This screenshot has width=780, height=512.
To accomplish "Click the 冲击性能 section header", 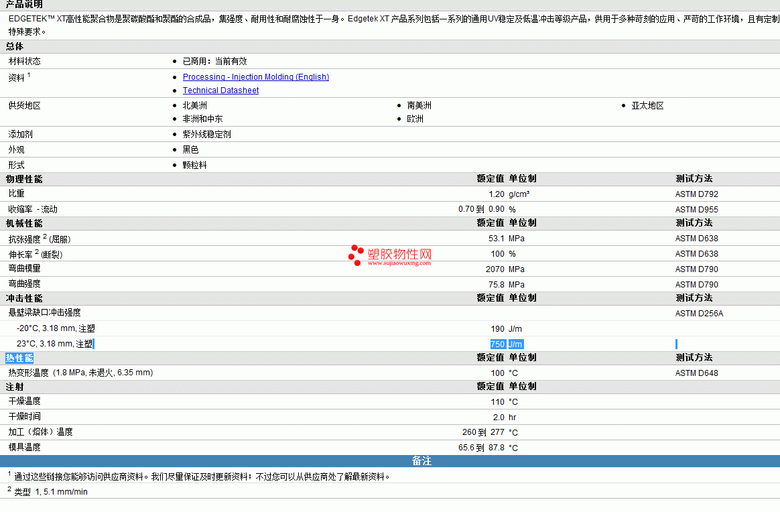I will click(24, 298).
